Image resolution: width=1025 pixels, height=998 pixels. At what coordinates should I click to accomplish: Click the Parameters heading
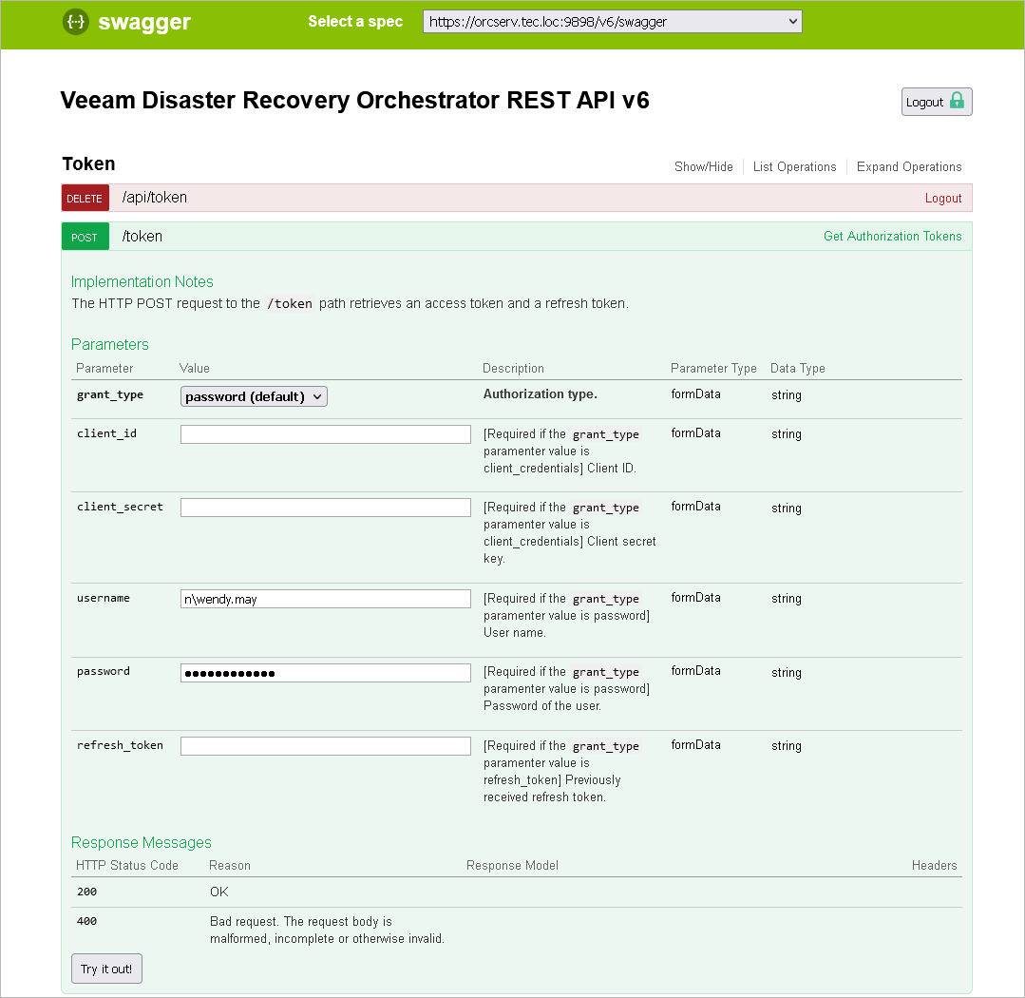pos(110,344)
